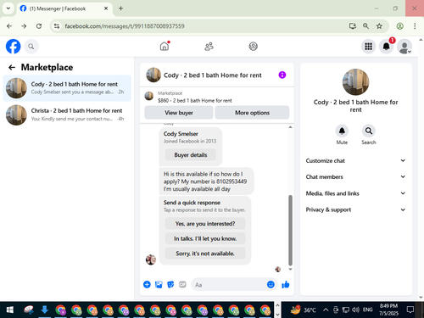
Task: Open the Windows notification center
Action: point(410,310)
